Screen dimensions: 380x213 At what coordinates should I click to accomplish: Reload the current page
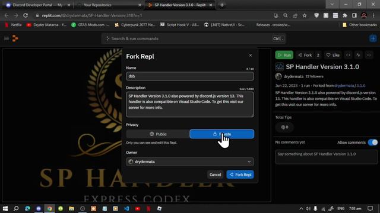click(x=26, y=15)
